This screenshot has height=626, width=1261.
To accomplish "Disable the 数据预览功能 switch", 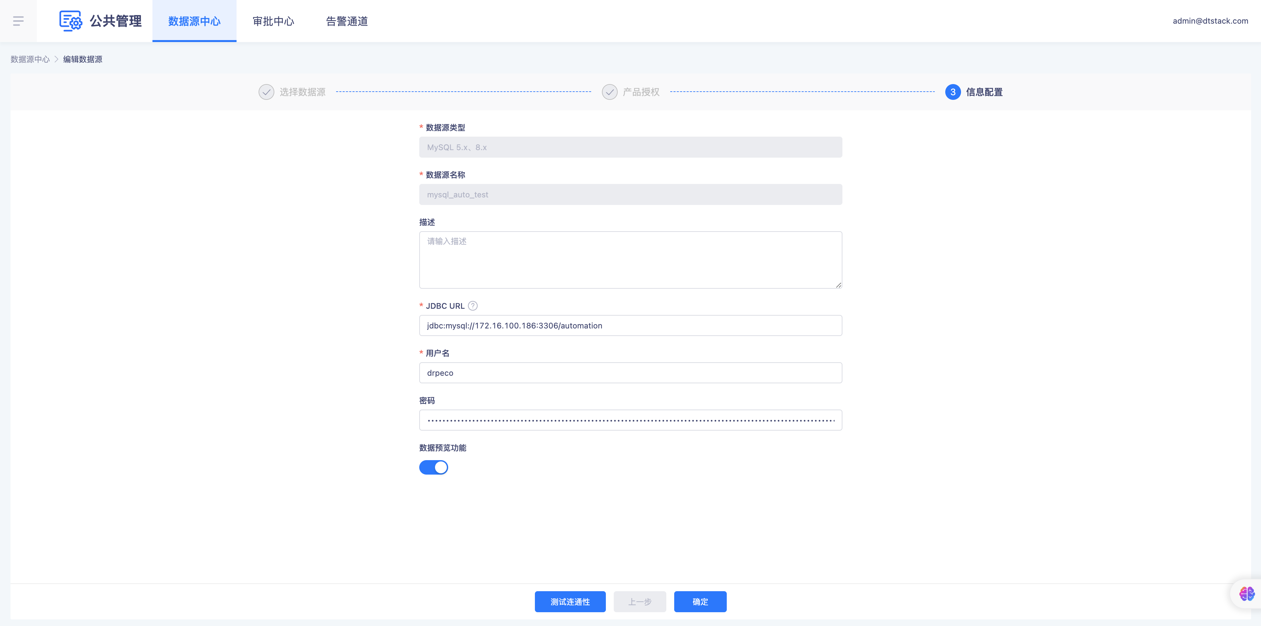I will click(x=433, y=467).
